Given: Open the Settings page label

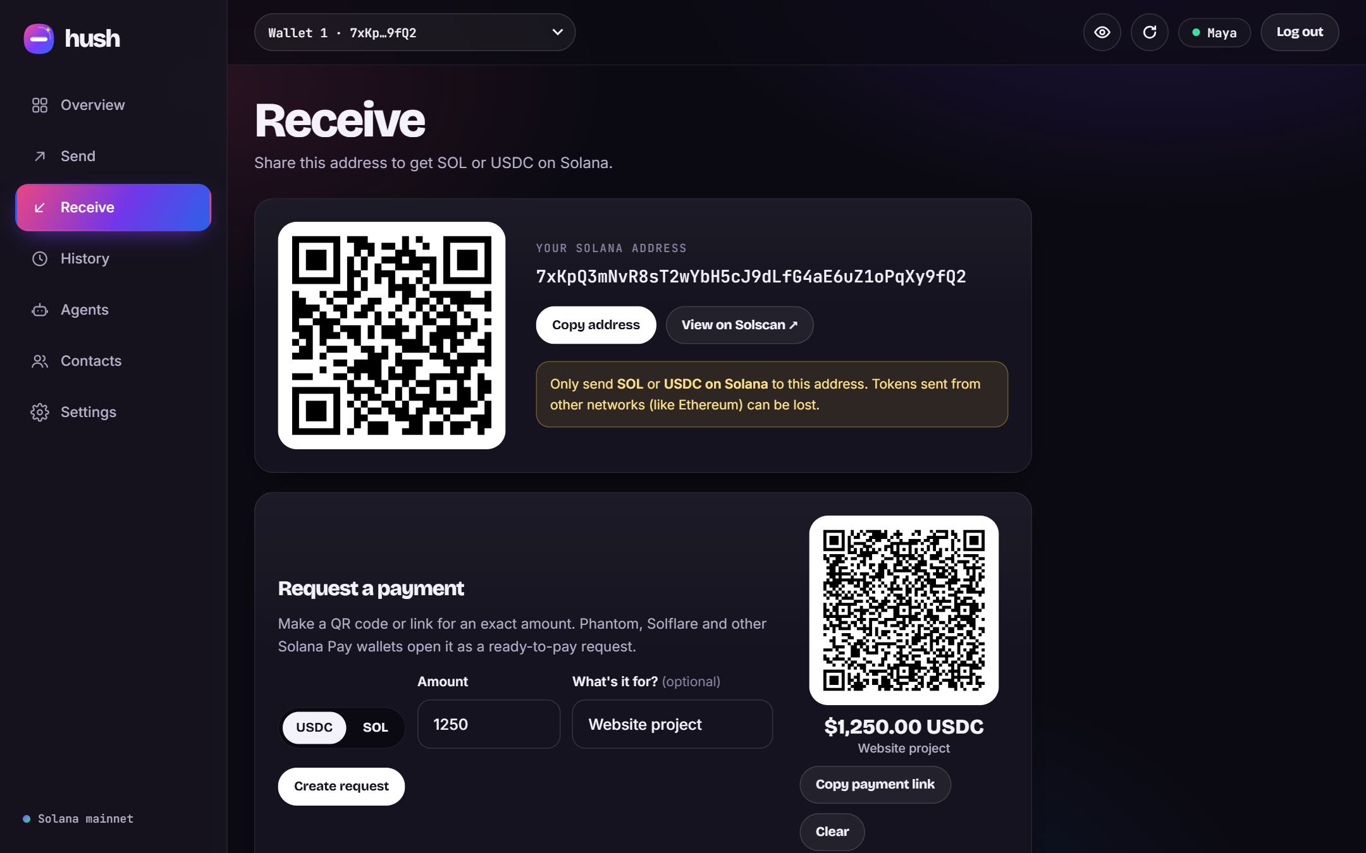Looking at the screenshot, I should (x=89, y=412).
